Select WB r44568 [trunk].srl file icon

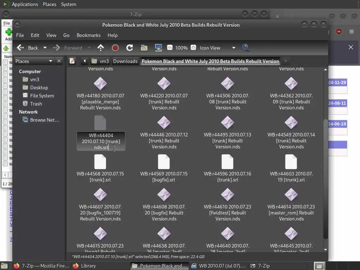[x=100, y=162]
